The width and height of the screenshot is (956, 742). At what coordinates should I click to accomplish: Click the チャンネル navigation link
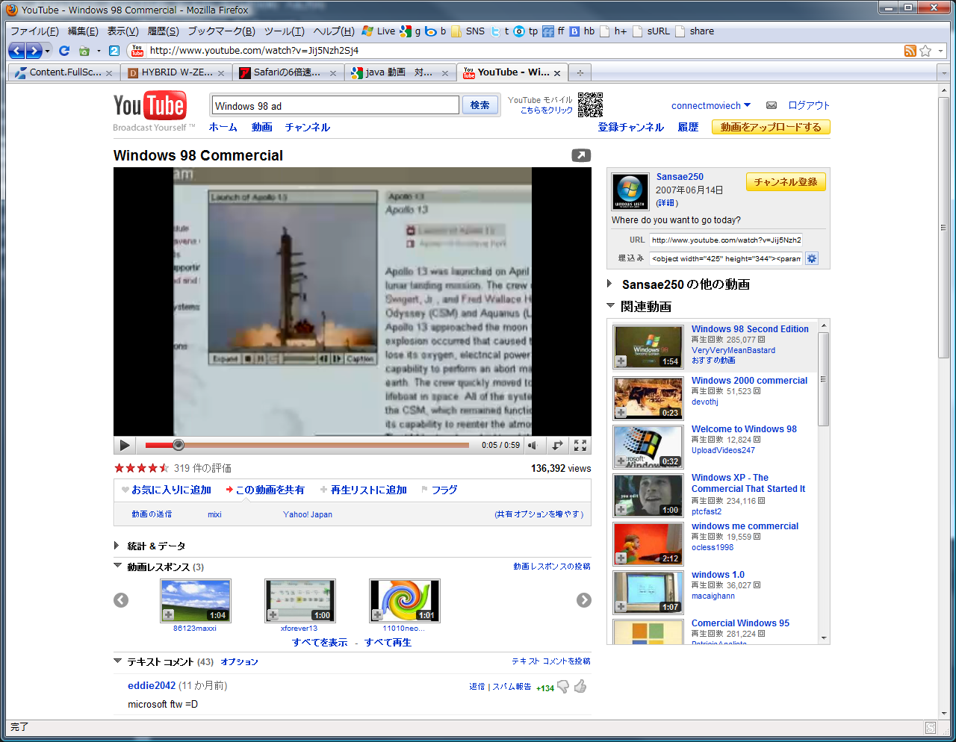307,127
